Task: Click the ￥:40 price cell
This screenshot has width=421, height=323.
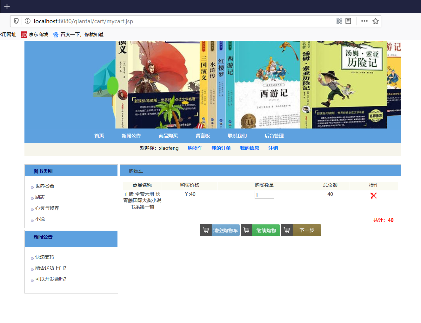Action: [x=190, y=194]
